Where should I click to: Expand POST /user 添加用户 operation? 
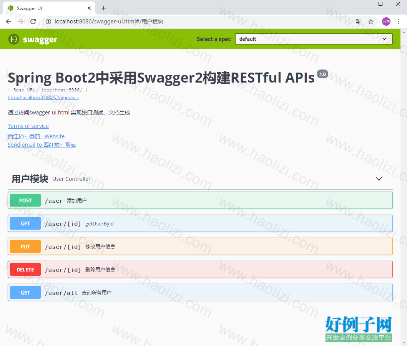pos(200,200)
